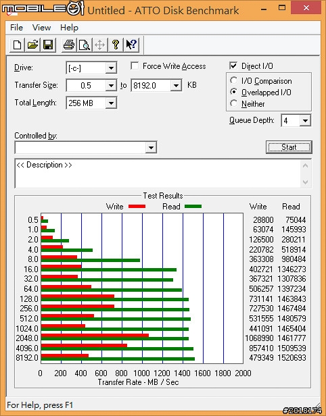The width and height of the screenshot is (326, 416).
Task: Click the Read column header in results
Action: (291, 207)
